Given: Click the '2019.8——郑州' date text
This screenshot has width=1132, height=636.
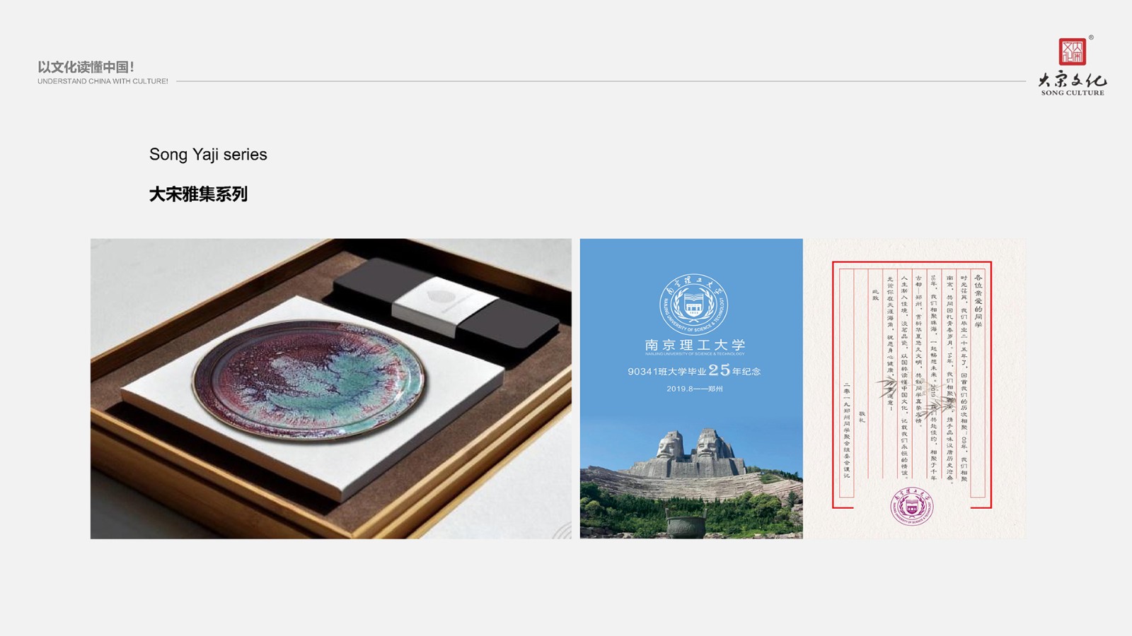Looking at the screenshot, I should point(694,389).
